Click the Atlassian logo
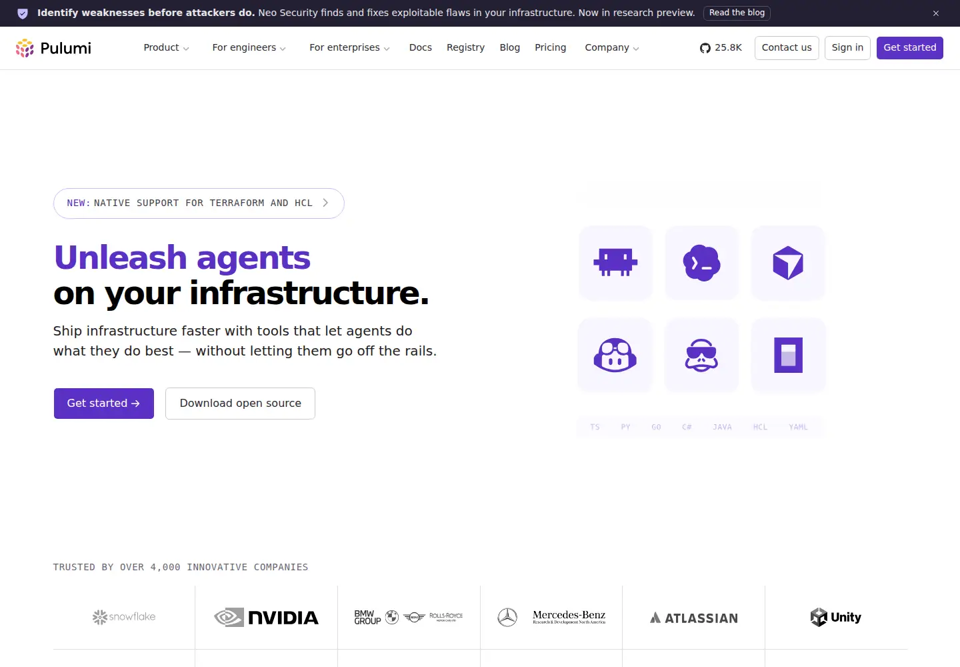 click(x=694, y=618)
